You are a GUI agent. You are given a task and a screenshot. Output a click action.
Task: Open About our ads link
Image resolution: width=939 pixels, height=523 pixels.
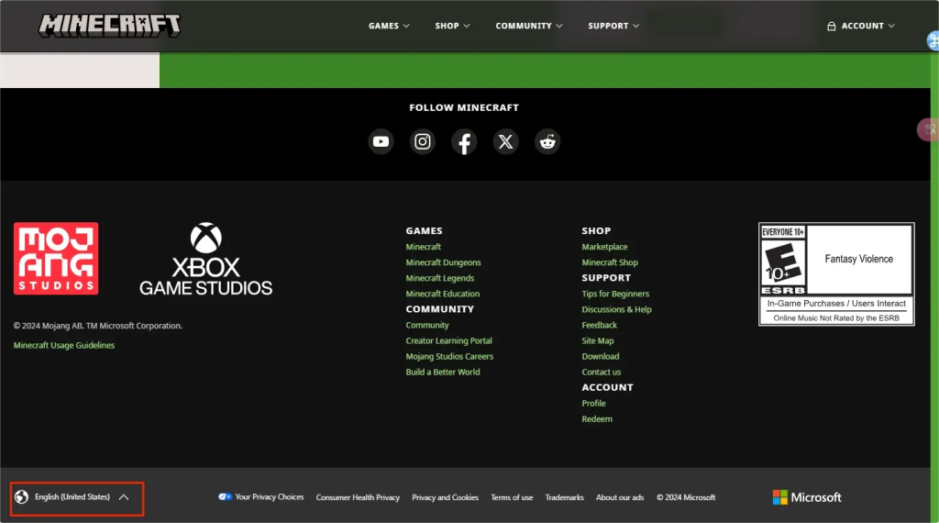620,497
